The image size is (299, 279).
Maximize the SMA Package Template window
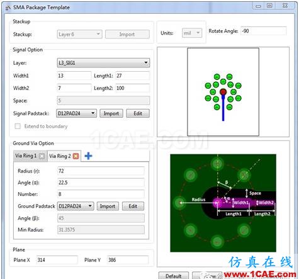point(269,6)
